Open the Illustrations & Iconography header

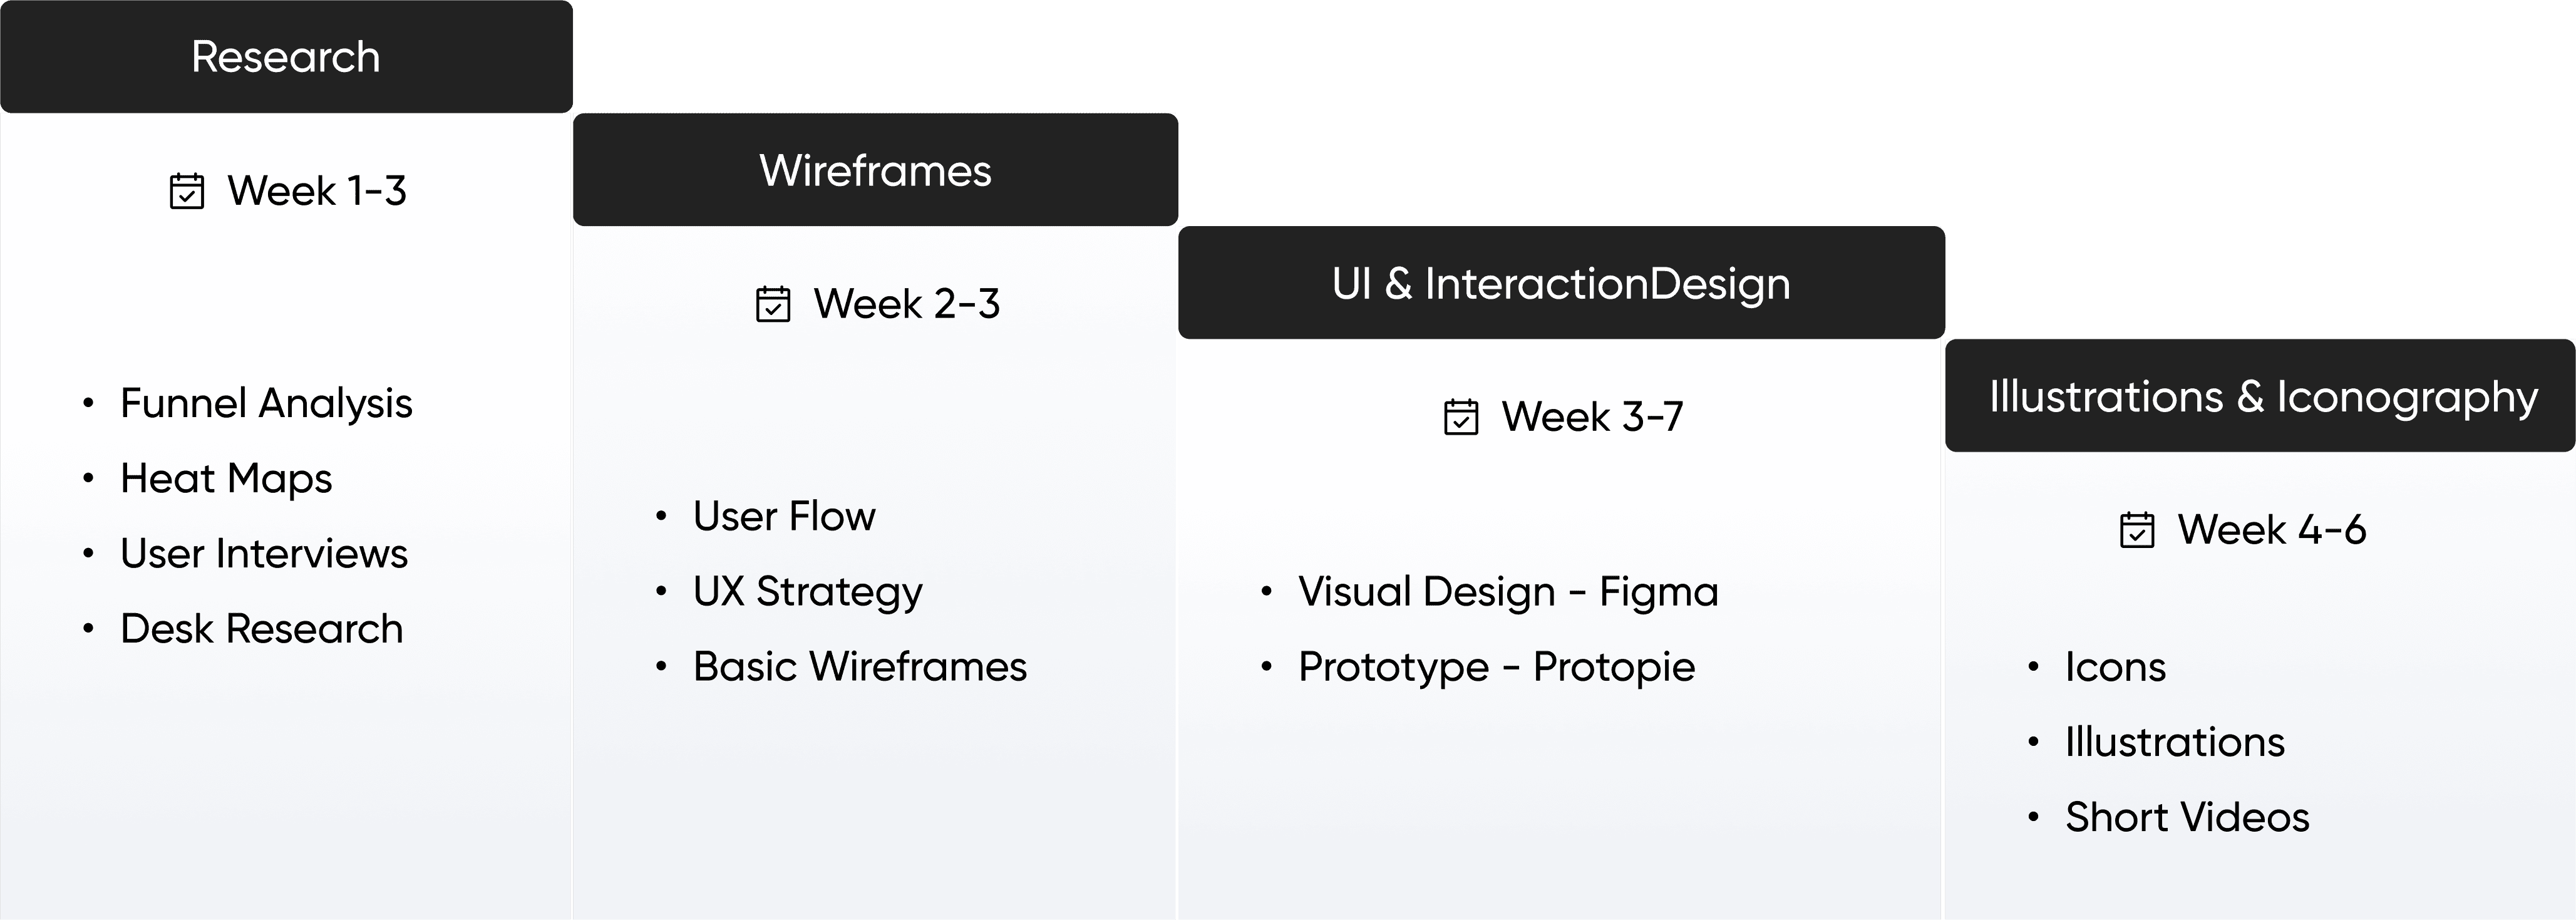point(2260,396)
